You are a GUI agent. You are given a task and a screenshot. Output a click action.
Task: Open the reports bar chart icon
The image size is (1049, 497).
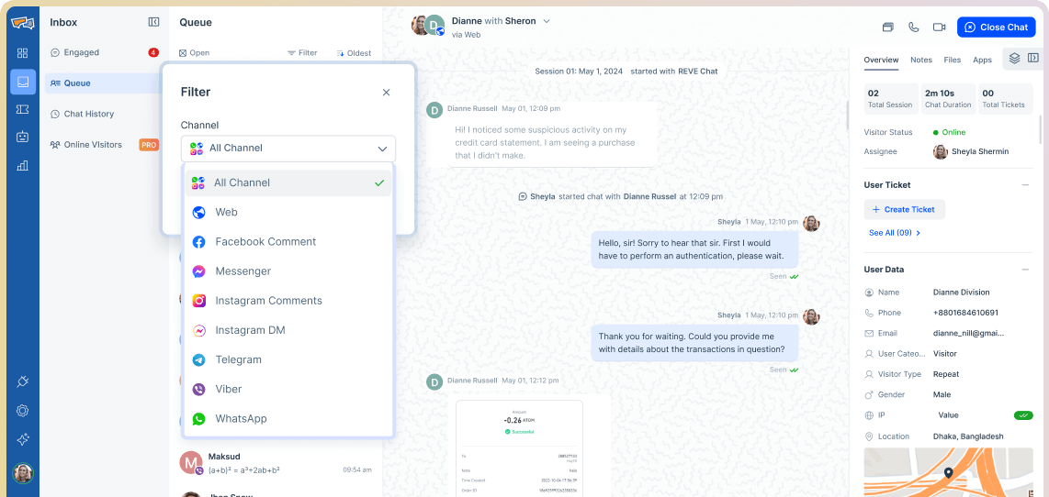coord(23,165)
